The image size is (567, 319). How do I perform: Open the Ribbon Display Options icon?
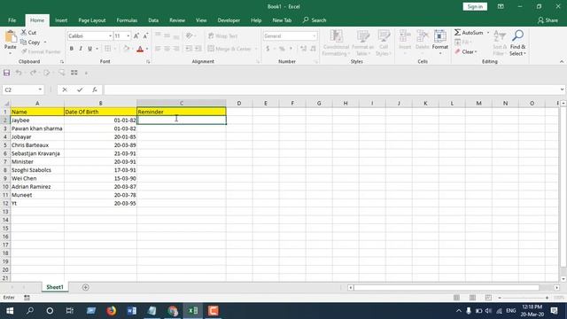point(501,6)
